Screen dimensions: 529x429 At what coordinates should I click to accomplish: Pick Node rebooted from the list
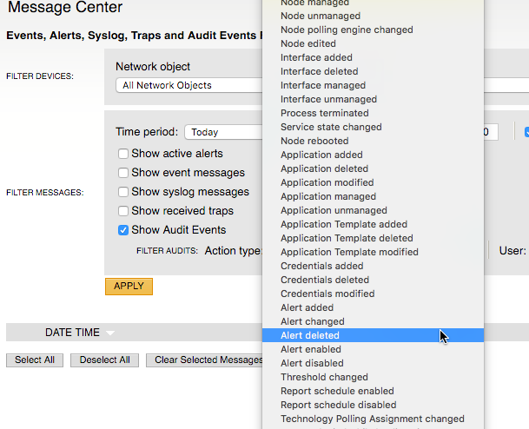tap(373, 141)
